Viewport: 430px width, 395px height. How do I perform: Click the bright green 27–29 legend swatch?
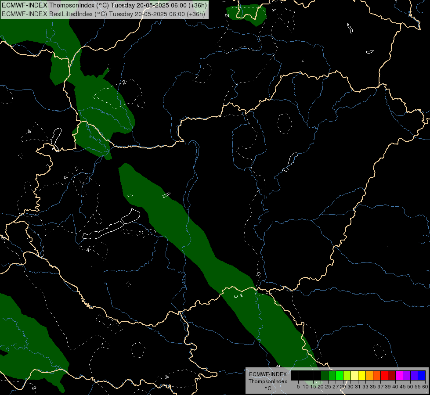point(340,376)
